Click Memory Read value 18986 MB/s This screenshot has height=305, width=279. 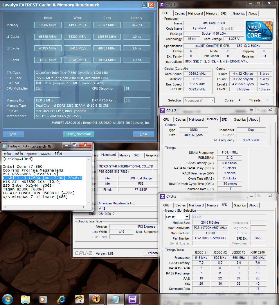[x=48, y=25]
